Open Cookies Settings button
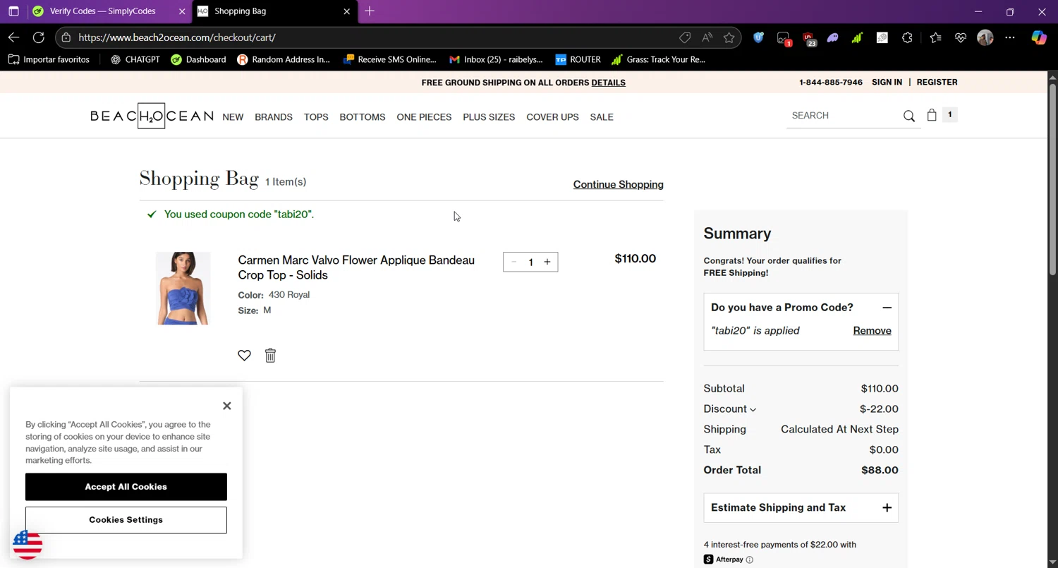Image resolution: width=1058 pixels, height=568 pixels. click(x=126, y=520)
